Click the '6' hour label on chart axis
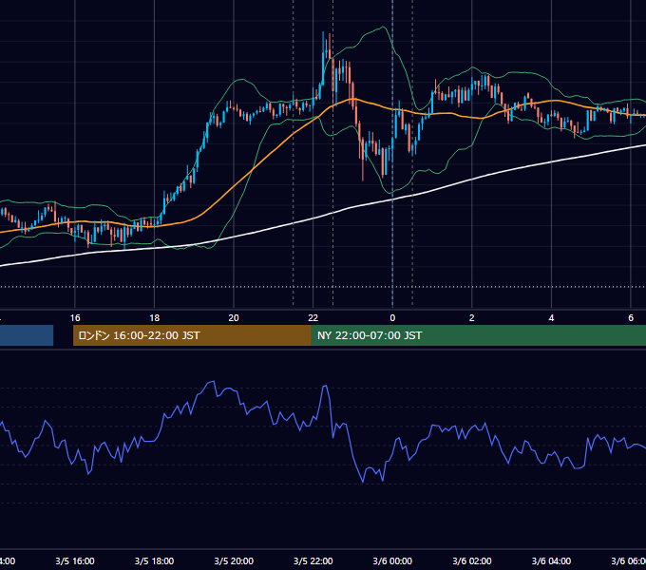 tap(631, 318)
